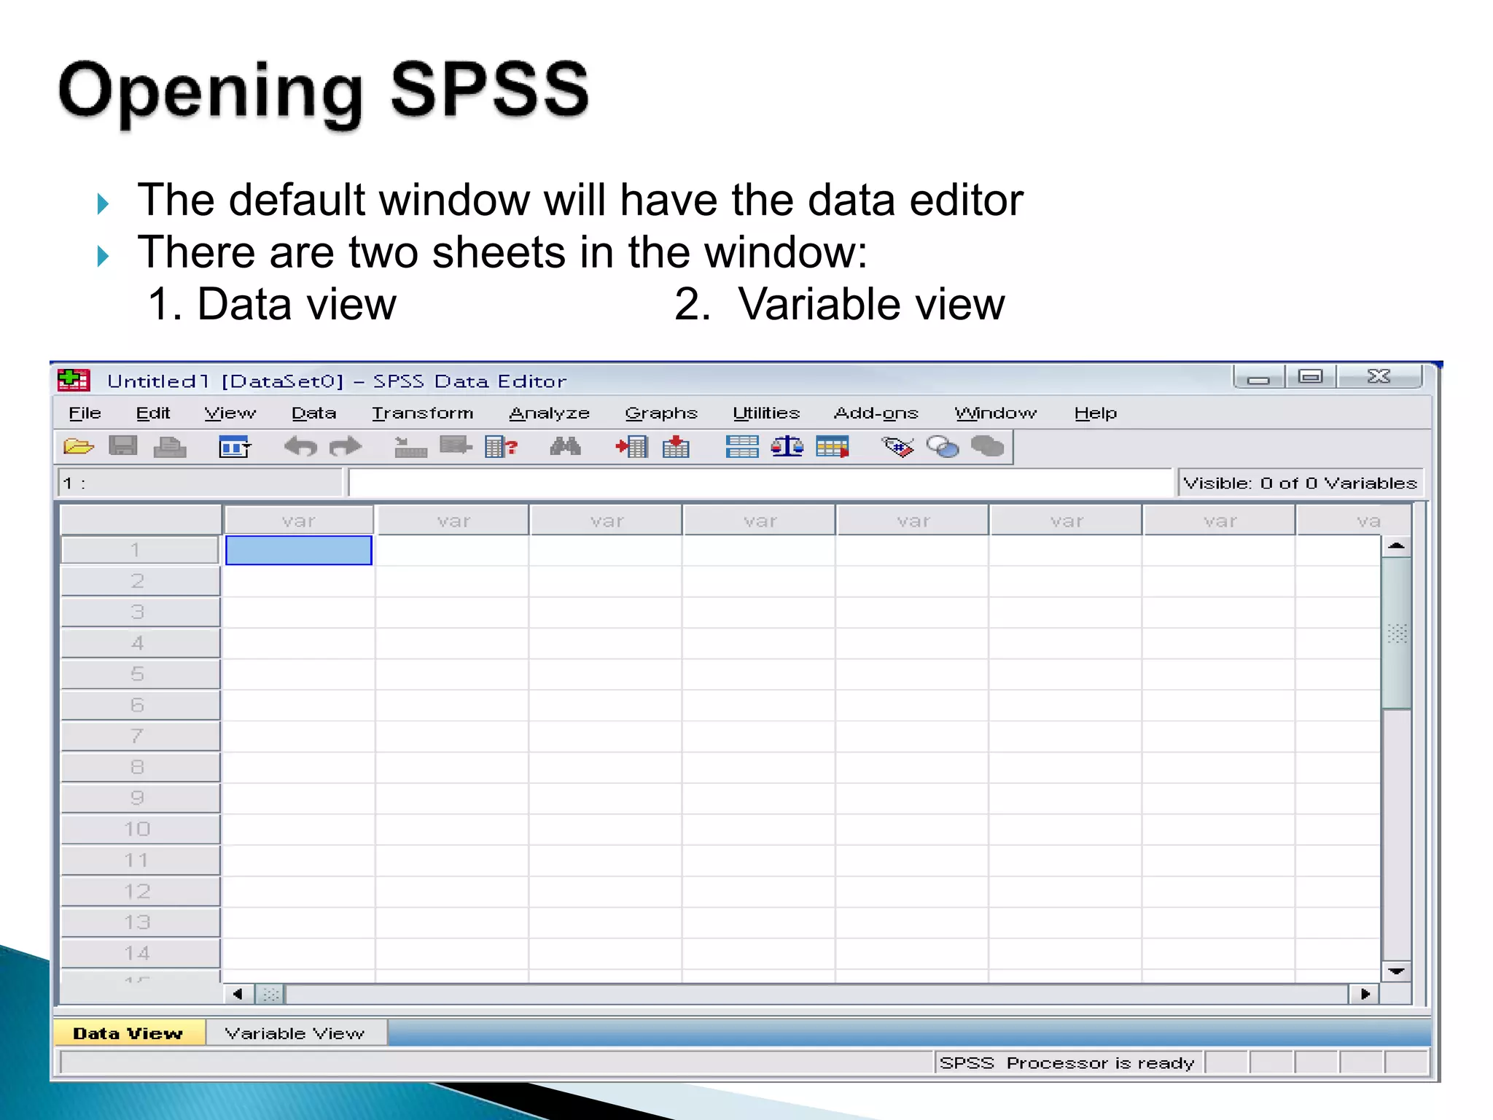
Task: Open the Data menu
Action: tap(314, 413)
